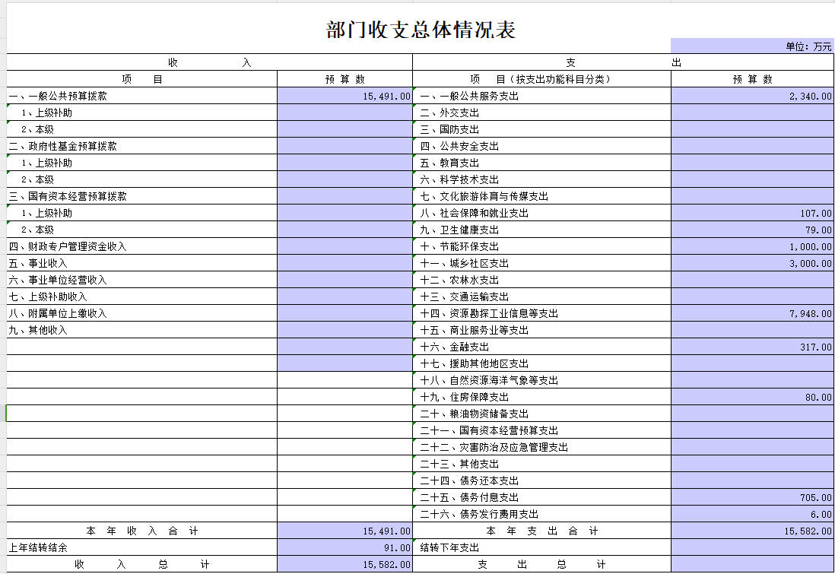This screenshot has width=835, height=574.
Task: Select the 十七、援助其他地区支出 cell
Action: [541, 363]
